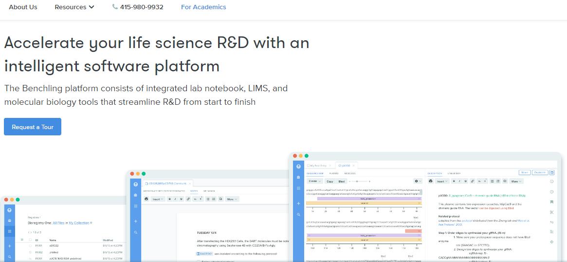The height and width of the screenshot is (262, 567).
Task: Select the upper purple annotation bar
Action: 369,198
